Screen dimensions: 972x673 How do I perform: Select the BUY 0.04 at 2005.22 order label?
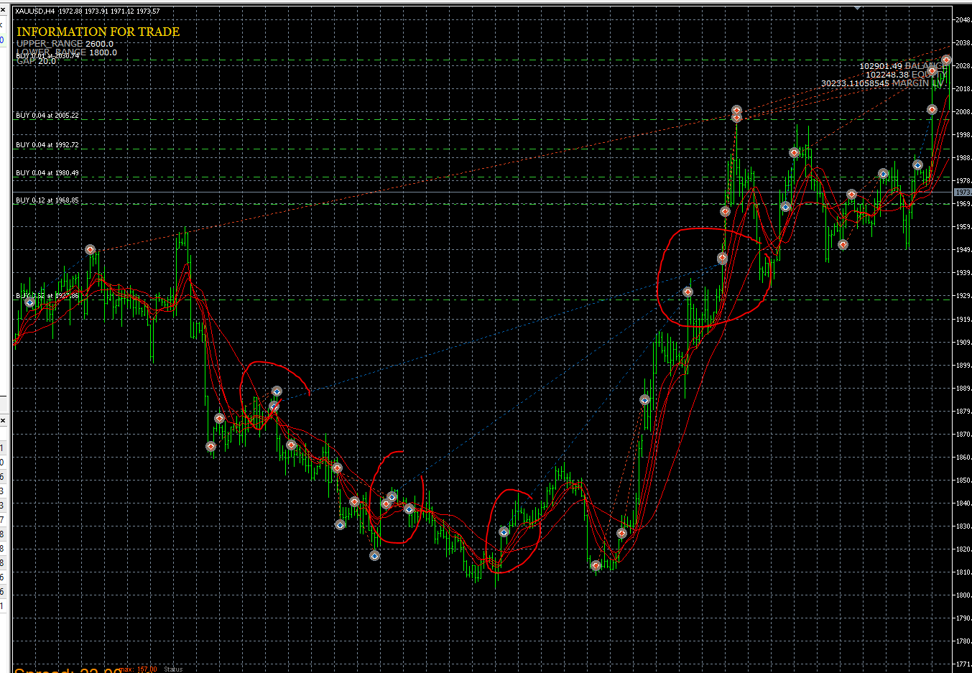[x=47, y=116]
